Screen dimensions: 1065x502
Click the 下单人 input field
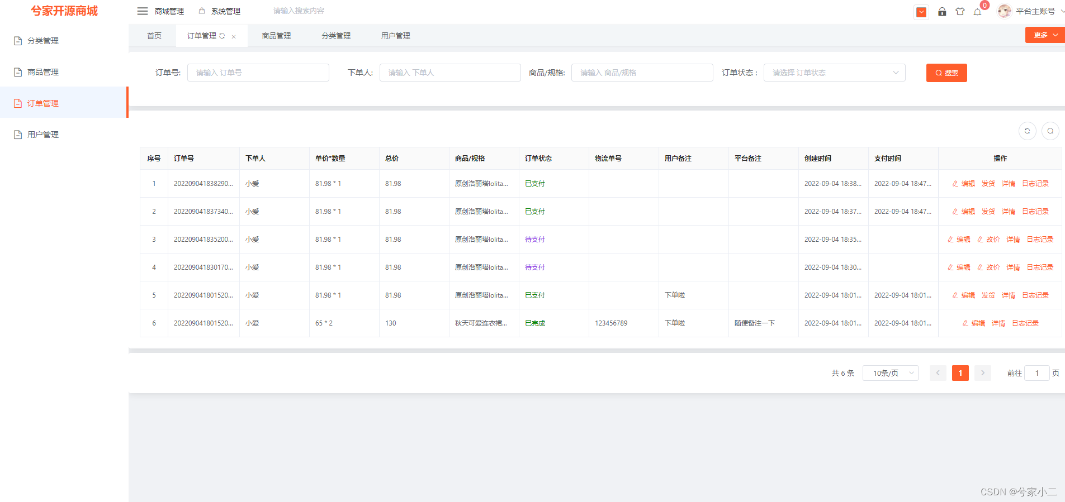coord(450,73)
